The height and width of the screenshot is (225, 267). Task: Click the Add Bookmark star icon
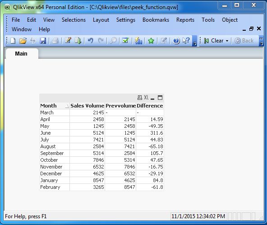click(x=151, y=41)
